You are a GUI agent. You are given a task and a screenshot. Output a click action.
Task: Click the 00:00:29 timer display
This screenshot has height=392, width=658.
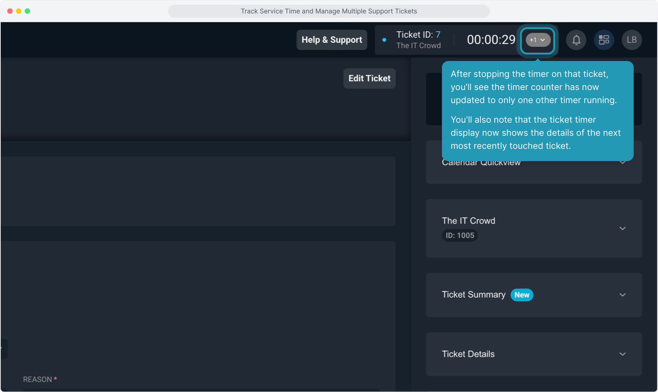coord(491,40)
